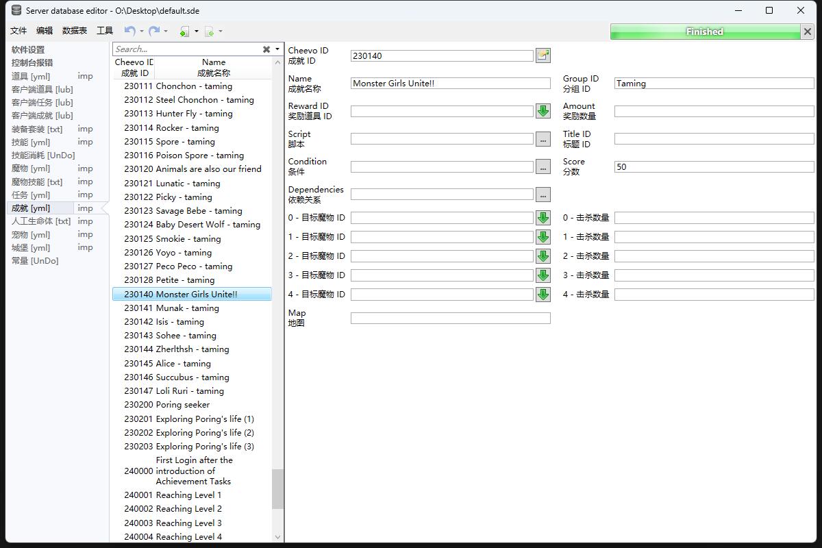This screenshot has width=822, height=548.
Task: Click green arrow for target monster 4
Action: pos(543,295)
